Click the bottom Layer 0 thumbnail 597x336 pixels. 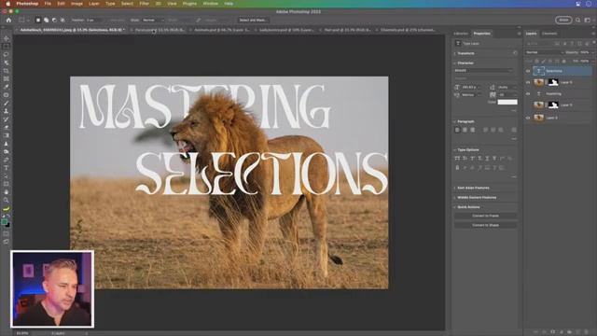(x=539, y=118)
